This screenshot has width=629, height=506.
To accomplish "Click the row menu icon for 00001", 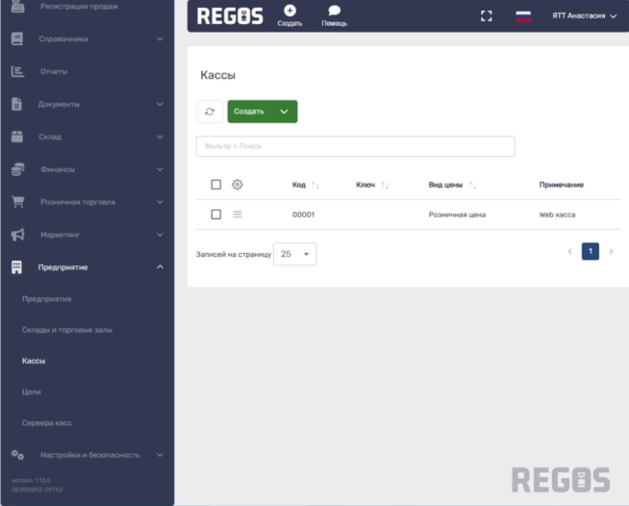I will pos(238,215).
